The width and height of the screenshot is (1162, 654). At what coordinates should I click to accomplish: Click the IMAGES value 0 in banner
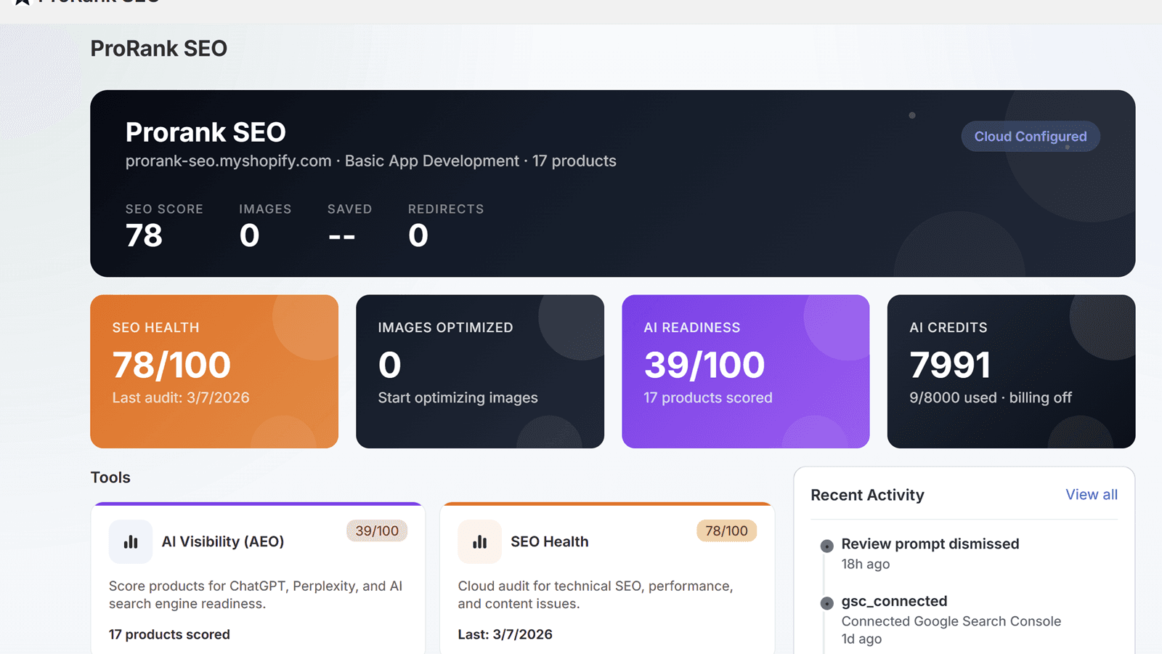249,235
